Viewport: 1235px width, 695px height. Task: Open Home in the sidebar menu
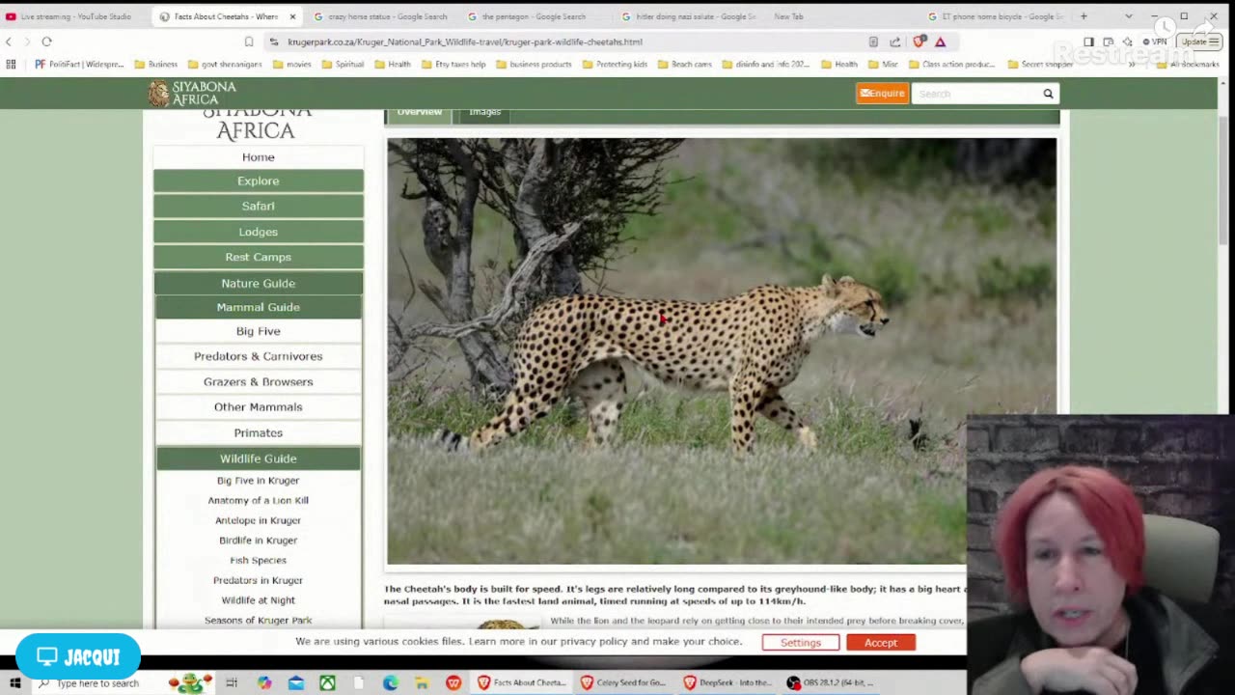pos(259,157)
